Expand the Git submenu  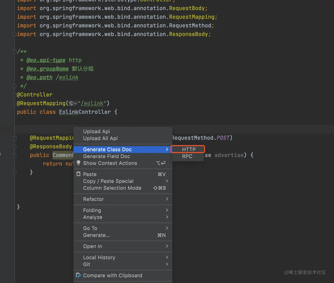123,264
